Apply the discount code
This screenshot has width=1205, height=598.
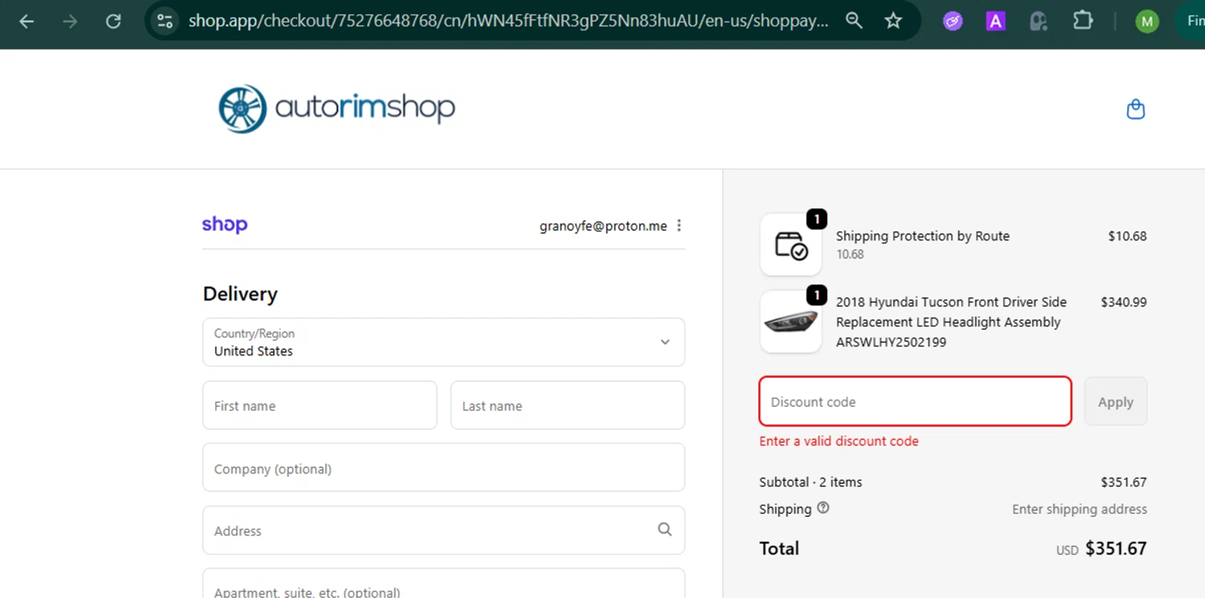[x=1116, y=401]
